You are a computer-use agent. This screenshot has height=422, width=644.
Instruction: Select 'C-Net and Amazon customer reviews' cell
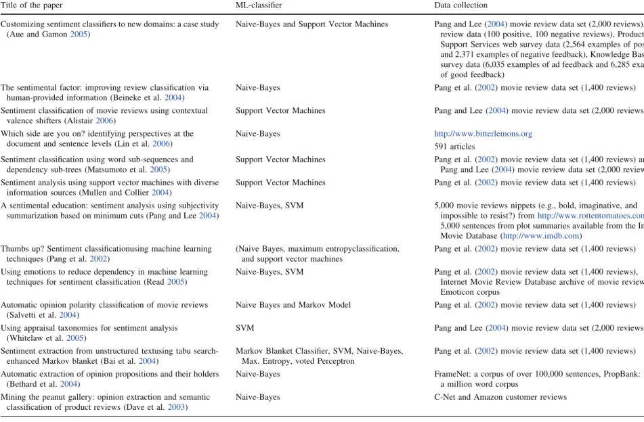click(500, 398)
